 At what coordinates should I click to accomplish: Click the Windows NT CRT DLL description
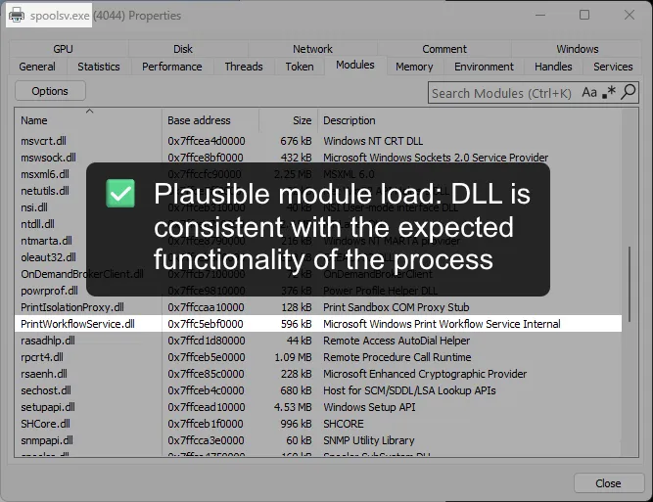pyautogui.click(x=373, y=141)
